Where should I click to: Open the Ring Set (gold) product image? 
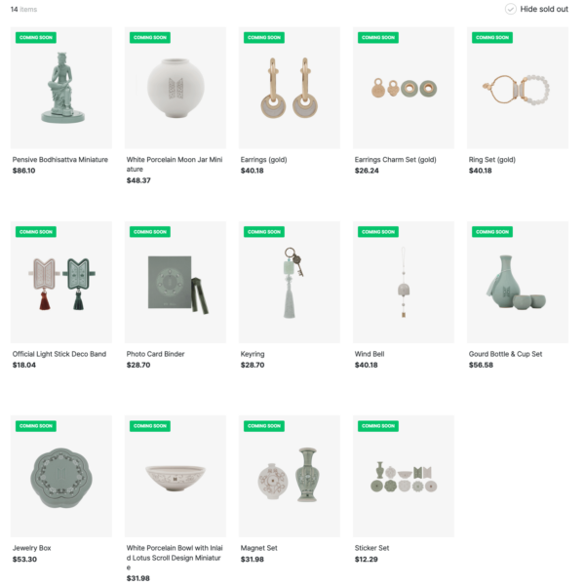click(518, 88)
